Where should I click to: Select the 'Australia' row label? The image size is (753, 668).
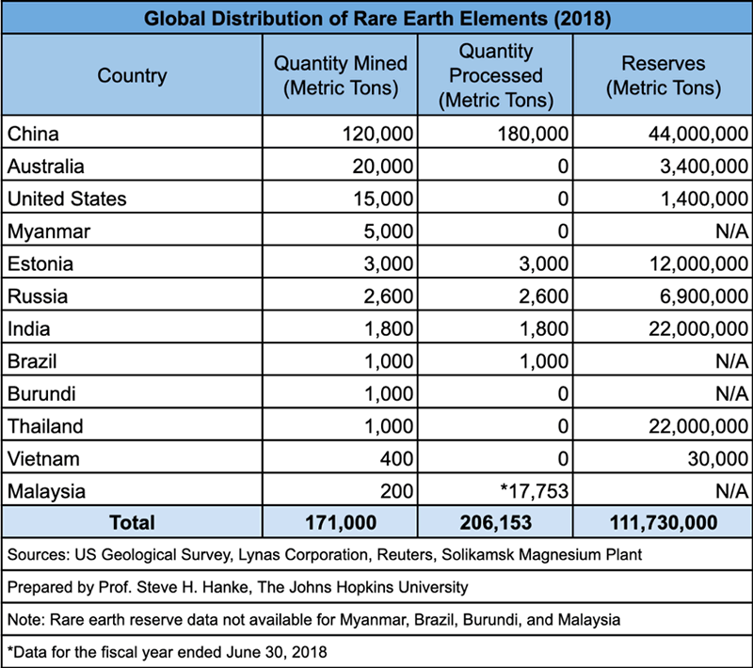click(46, 167)
